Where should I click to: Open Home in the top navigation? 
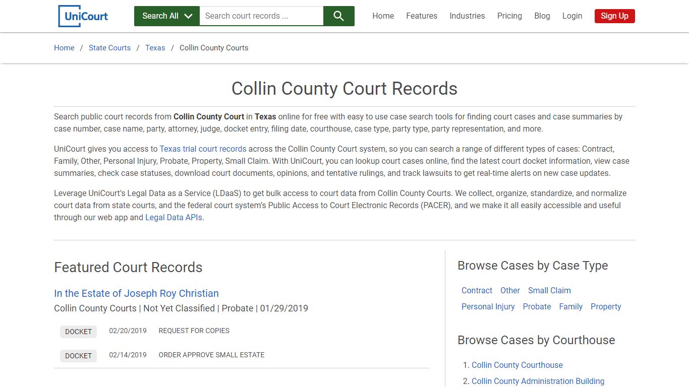click(x=383, y=16)
